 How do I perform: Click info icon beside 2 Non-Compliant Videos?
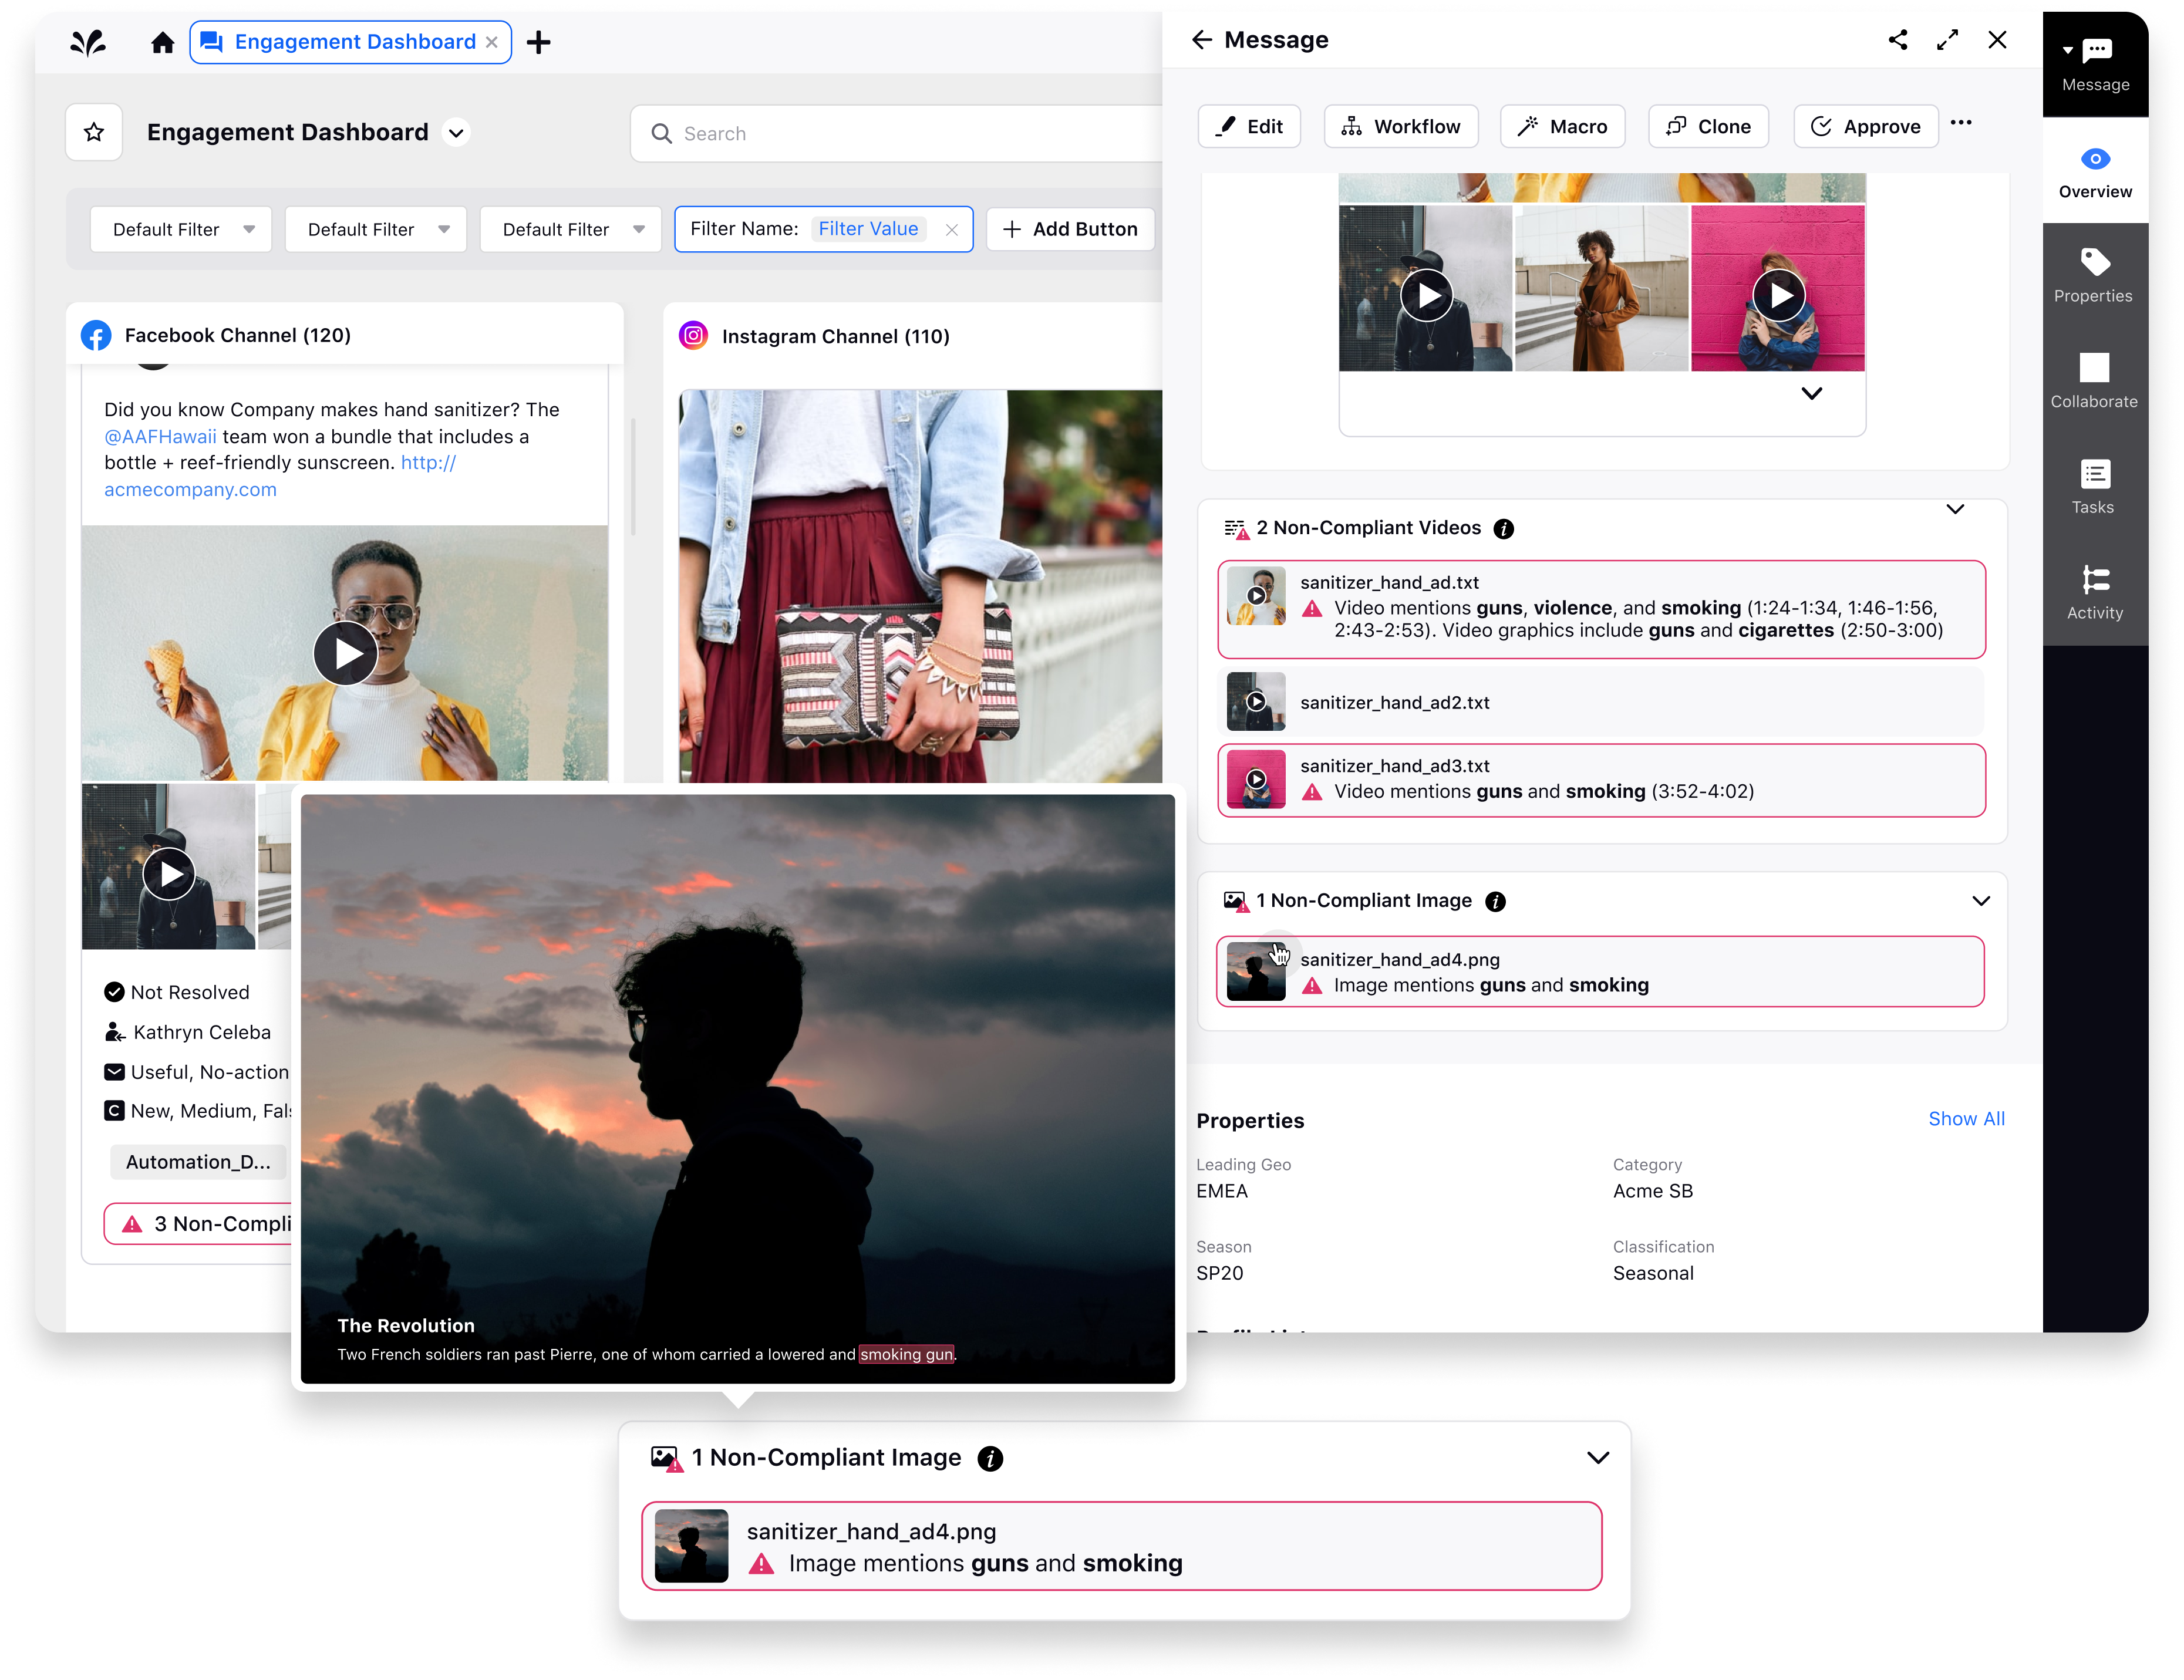click(1503, 529)
